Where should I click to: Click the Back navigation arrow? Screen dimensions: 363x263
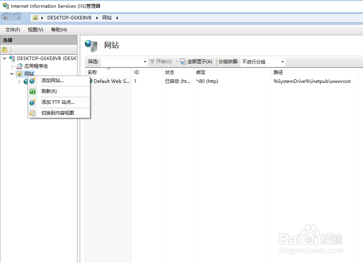(6, 18)
